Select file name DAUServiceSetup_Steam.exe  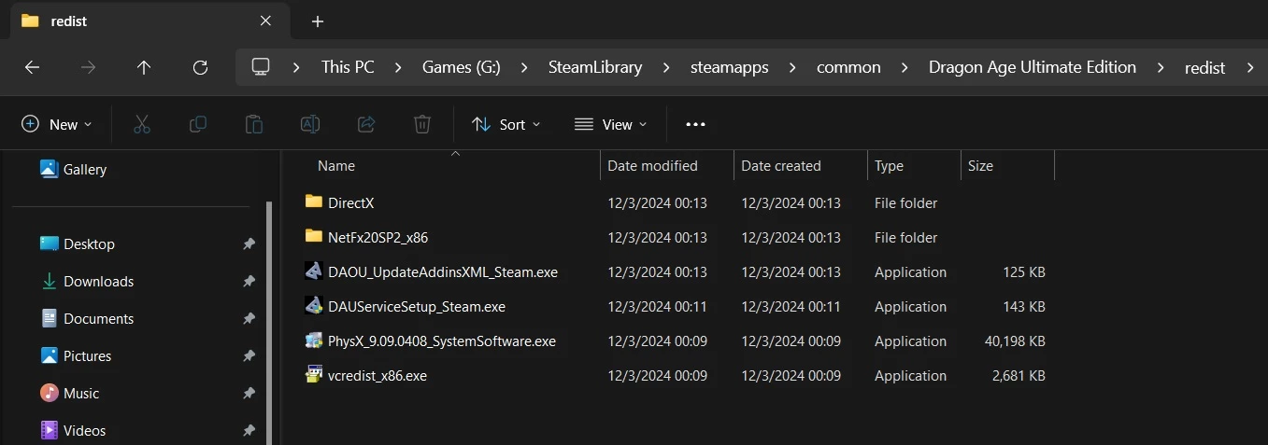coord(417,306)
